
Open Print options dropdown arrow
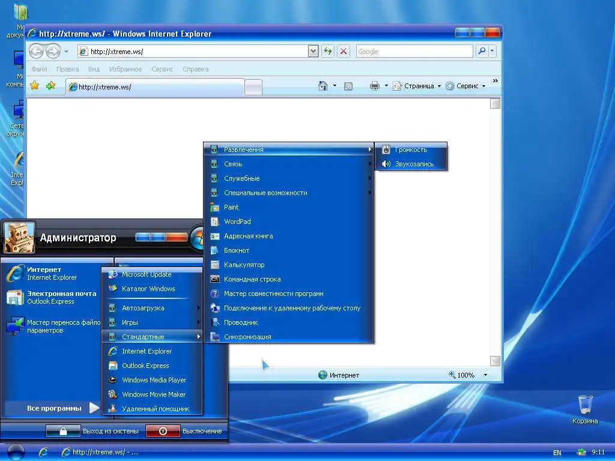386,86
